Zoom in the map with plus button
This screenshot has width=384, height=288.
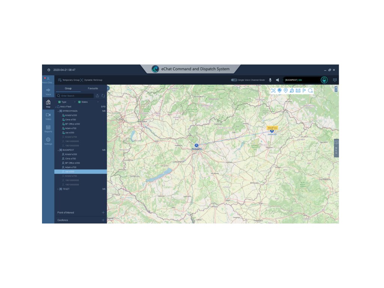coord(336,87)
